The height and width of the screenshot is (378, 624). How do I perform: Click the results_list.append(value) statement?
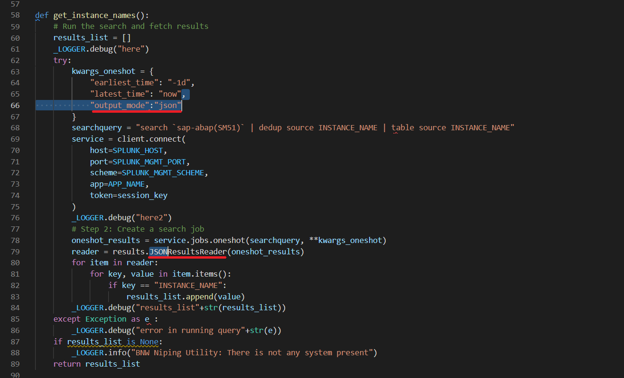click(x=185, y=297)
